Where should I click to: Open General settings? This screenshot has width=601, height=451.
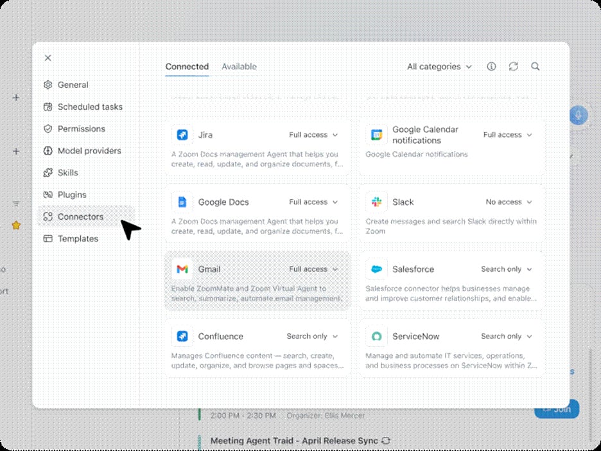(x=85, y=85)
